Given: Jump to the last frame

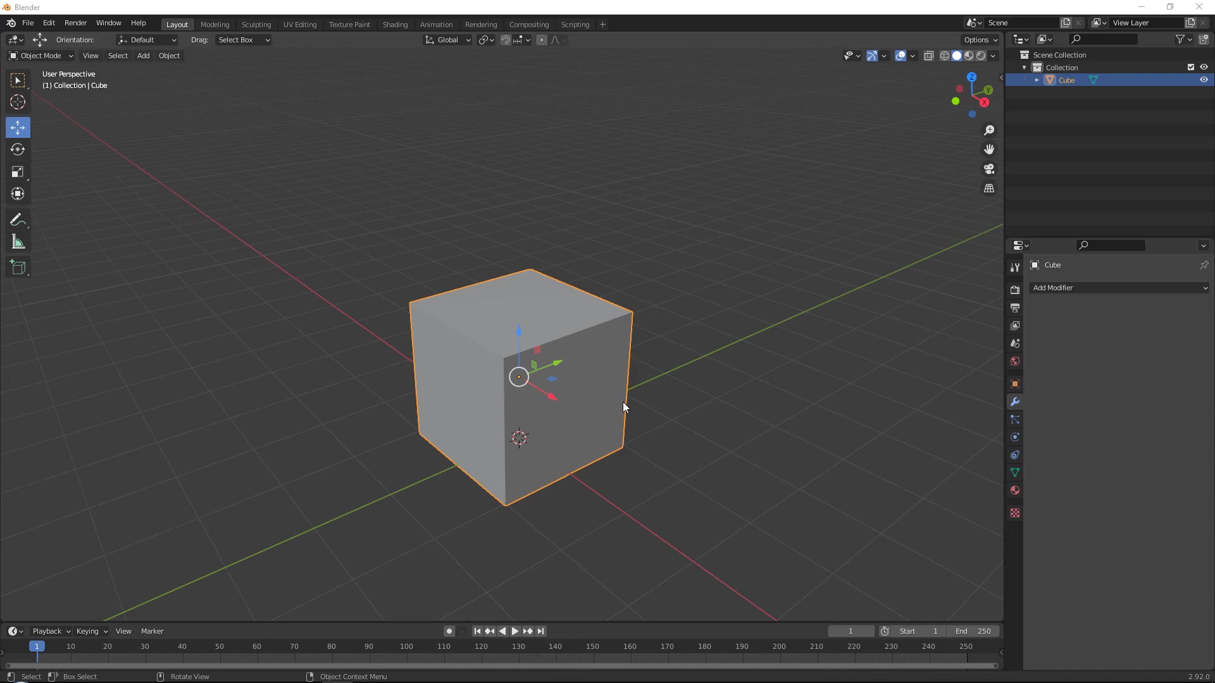Looking at the screenshot, I should click(540, 631).
